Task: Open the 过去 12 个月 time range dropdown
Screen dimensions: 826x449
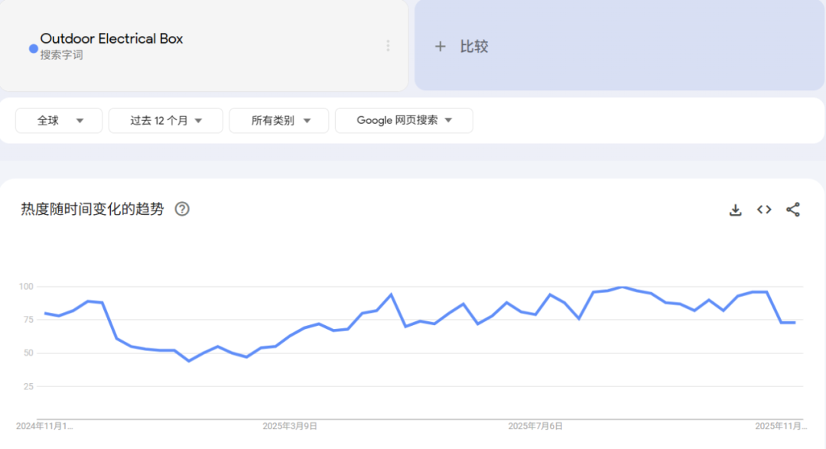Action: click(x=165, y=120)
